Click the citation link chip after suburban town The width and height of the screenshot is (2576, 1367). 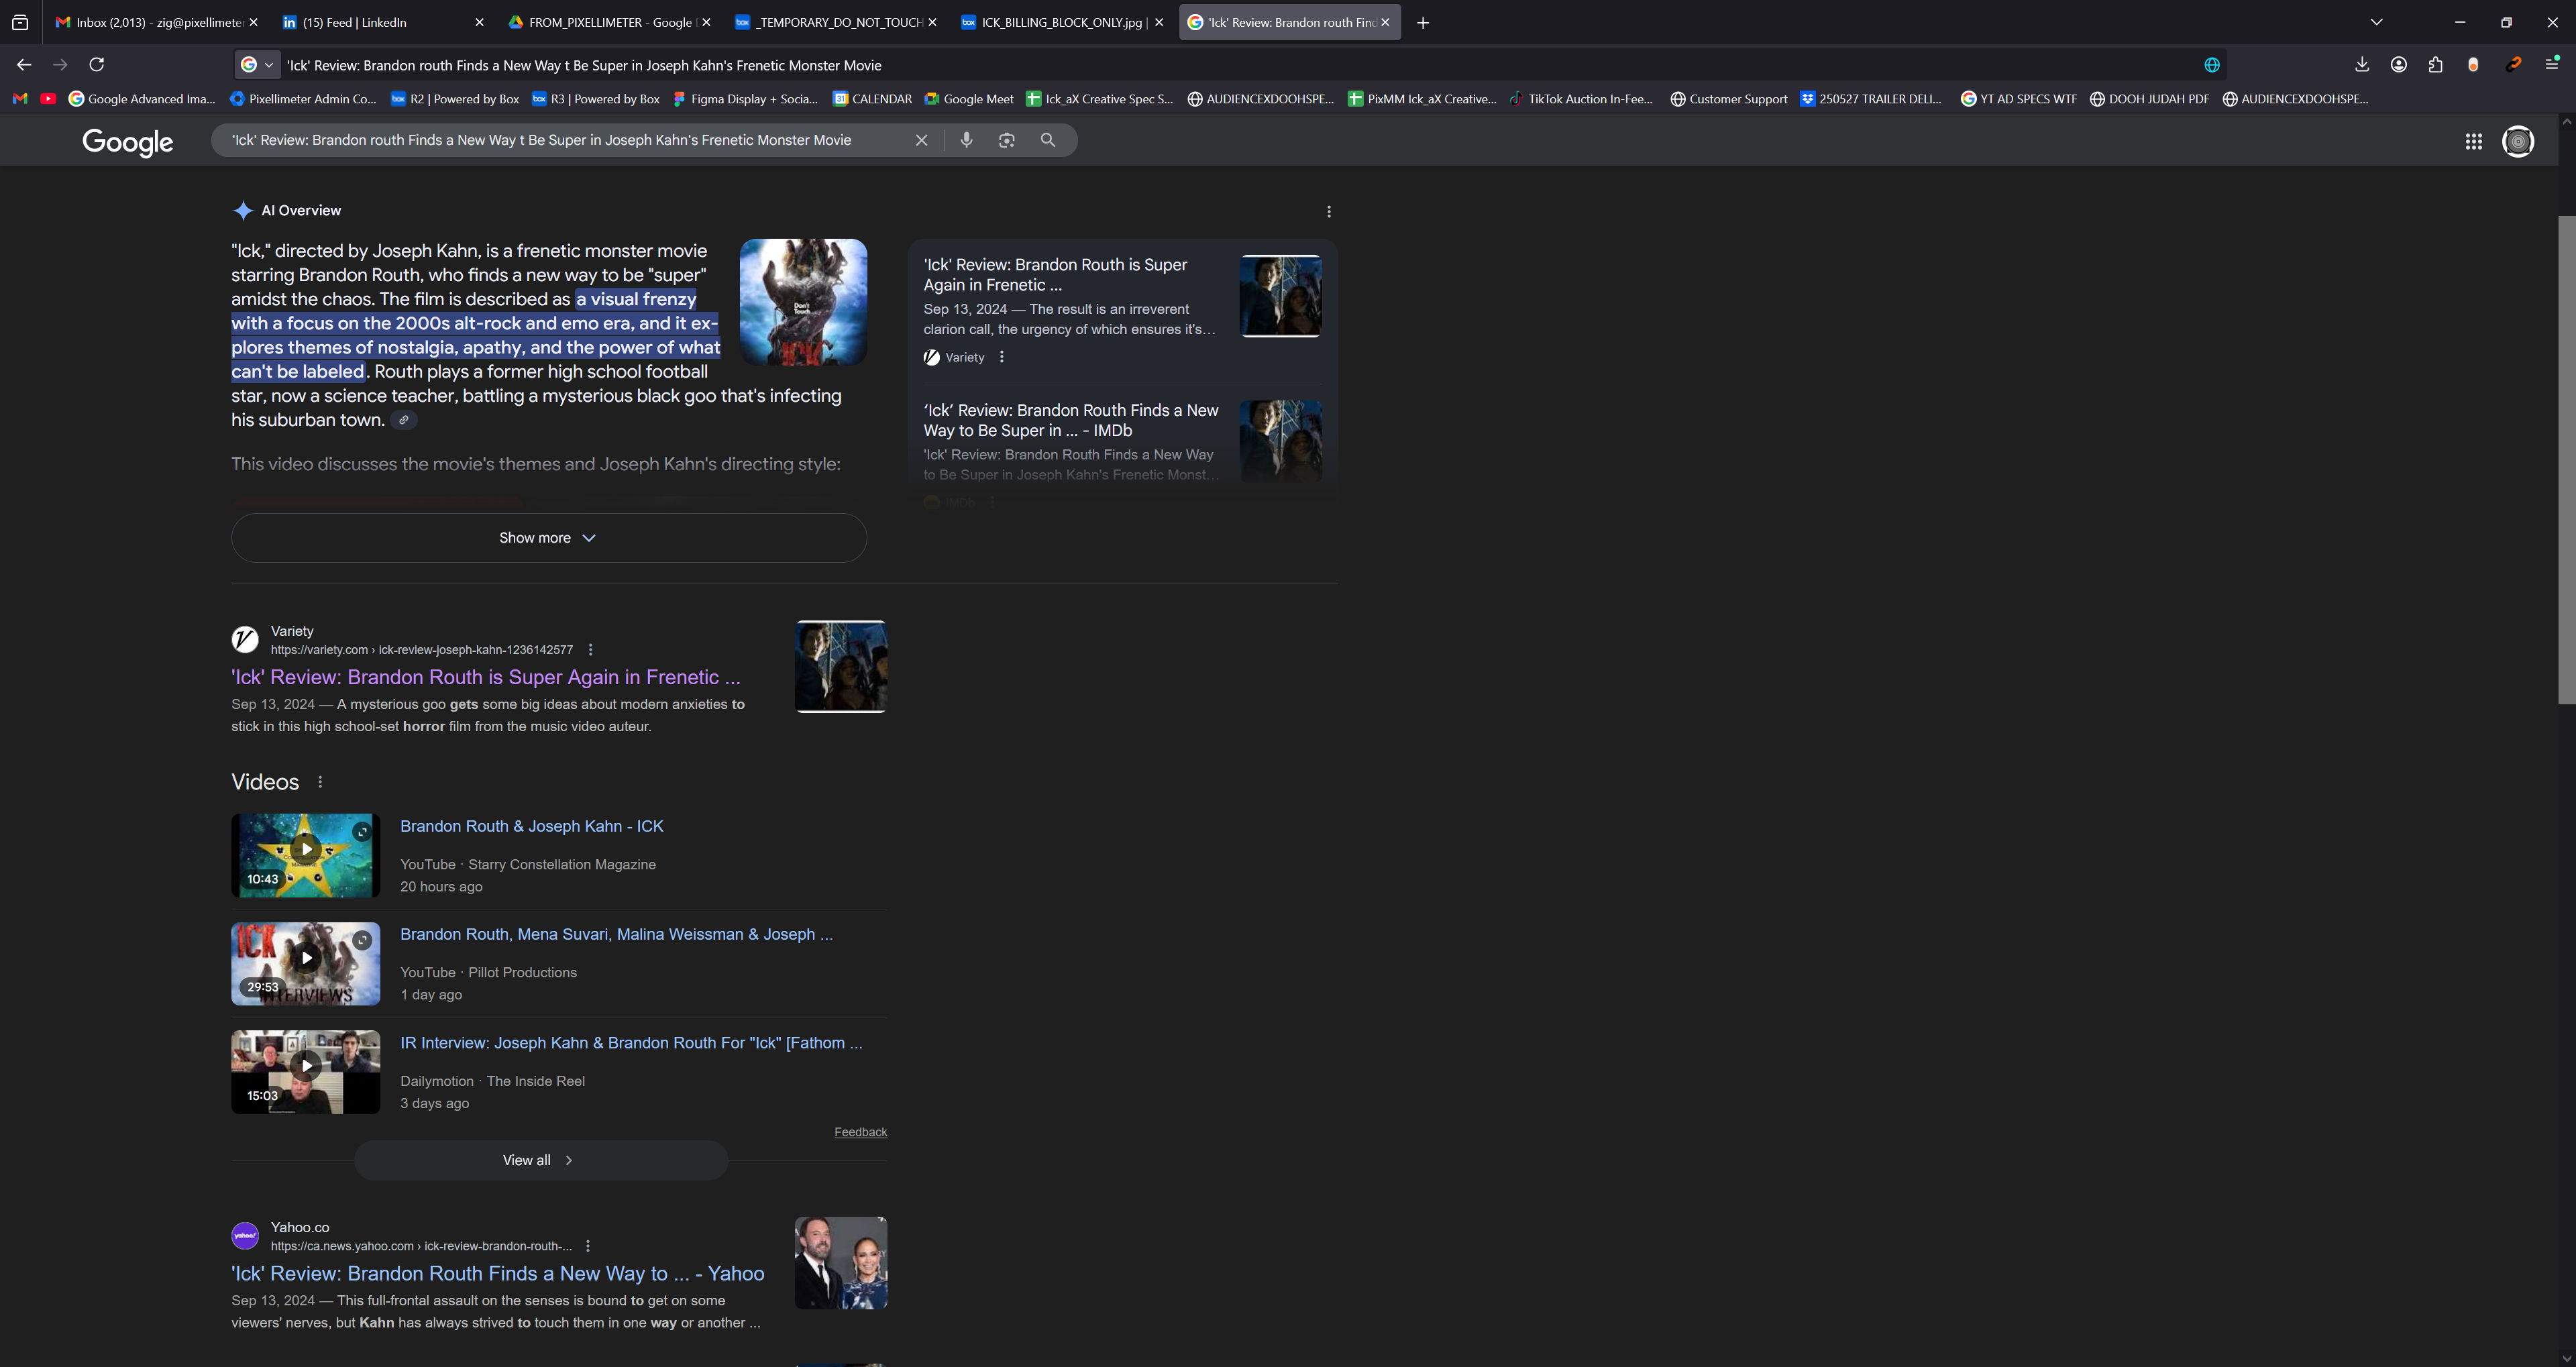pyautogui.click(x=404, y=420)
